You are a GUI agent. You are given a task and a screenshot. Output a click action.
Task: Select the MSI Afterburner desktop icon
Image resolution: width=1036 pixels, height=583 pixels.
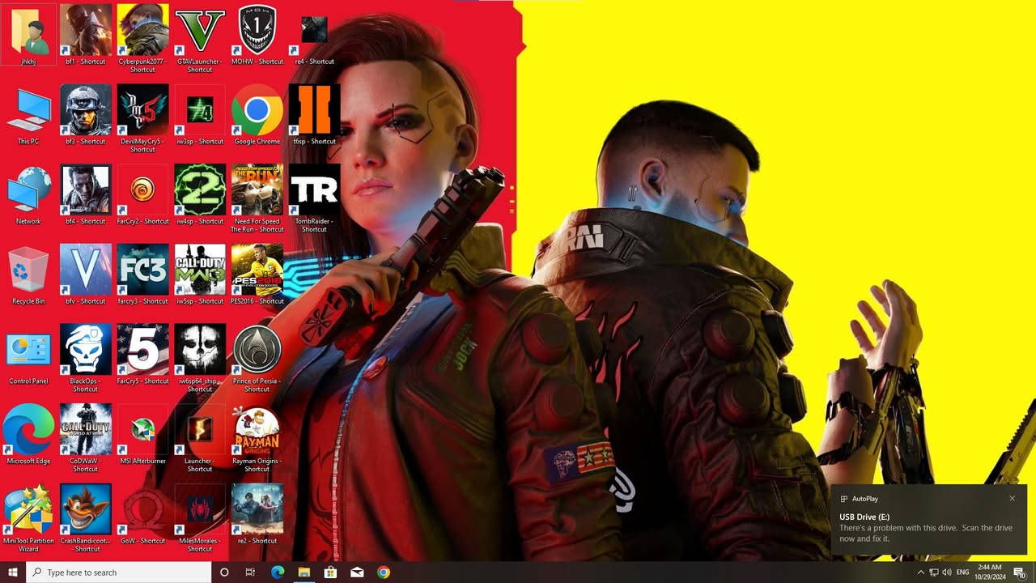coord(142,436)
